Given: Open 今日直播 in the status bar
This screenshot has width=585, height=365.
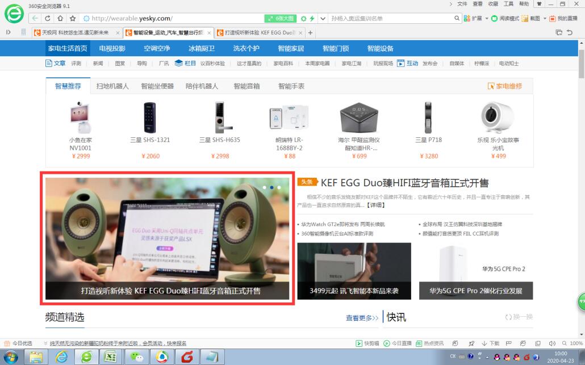Looking at the screenshot, I should pos(398,343).
